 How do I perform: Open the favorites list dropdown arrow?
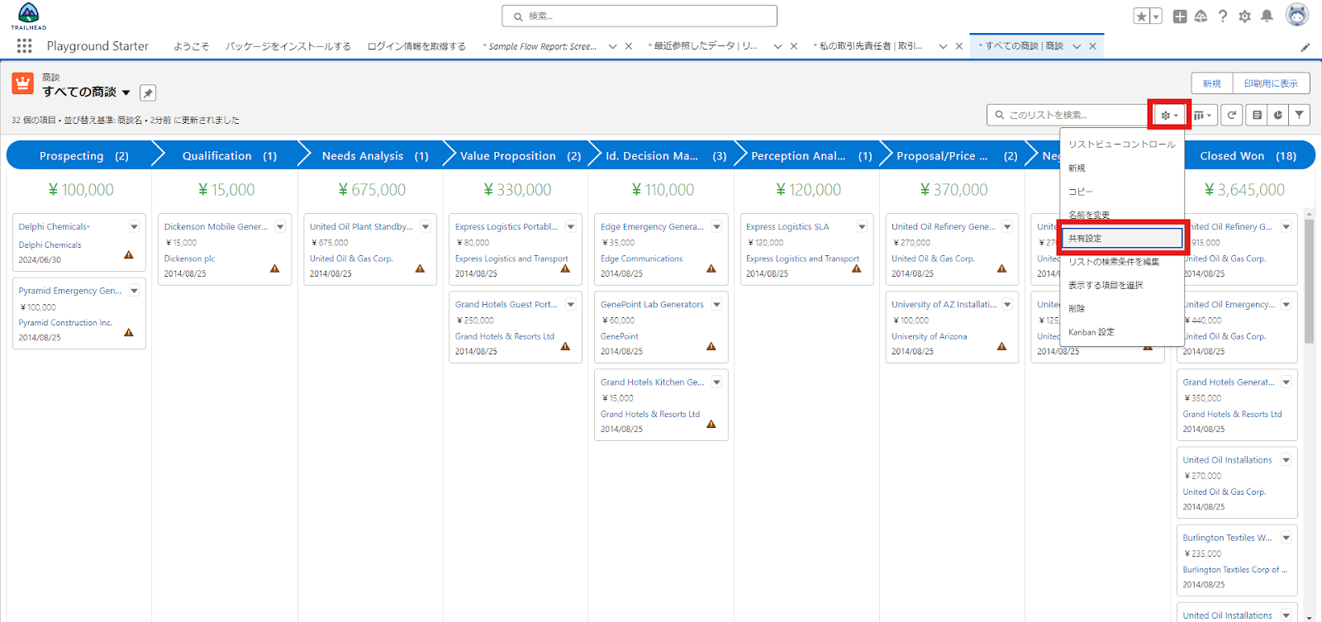(x=1156, y=17)
